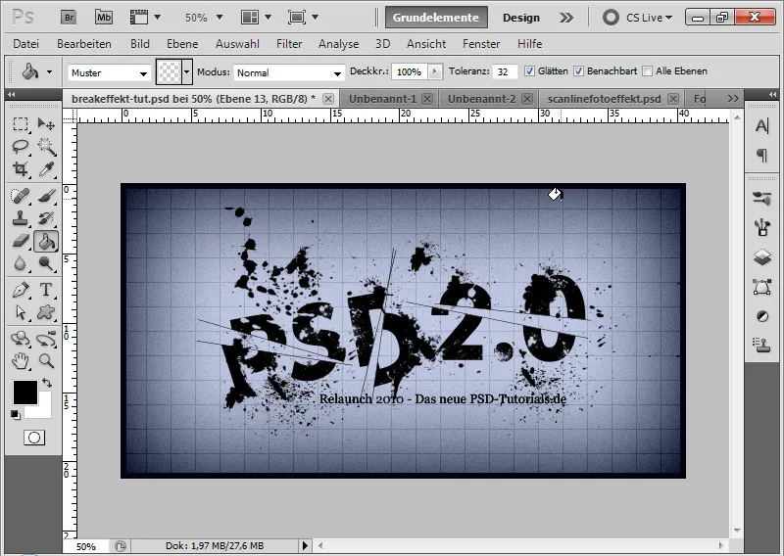Viewport: 784px width, 556px height.
Task: Open the Modus blend mode dropdown
Action: (x=289, y=73)
